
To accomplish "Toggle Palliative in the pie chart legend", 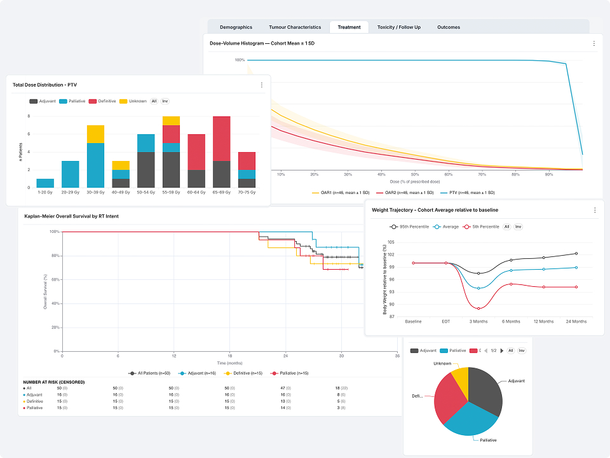I will (x=453, y=351).
